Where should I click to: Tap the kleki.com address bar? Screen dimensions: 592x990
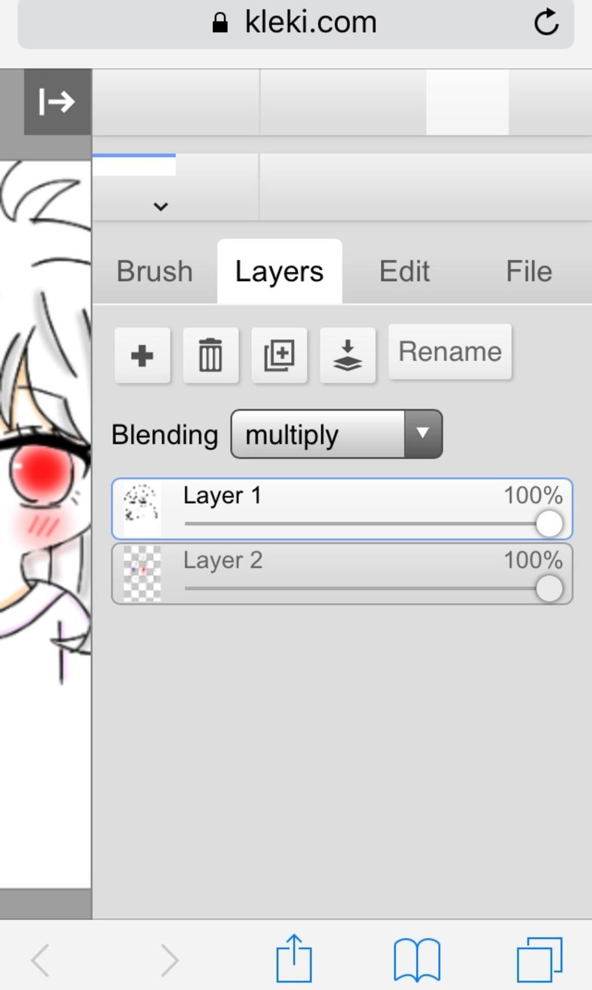click(x=296, y=23)
